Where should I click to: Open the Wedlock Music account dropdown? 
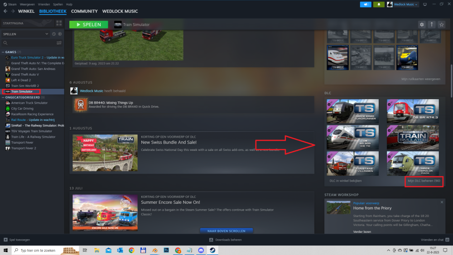[x=402, y=4]
